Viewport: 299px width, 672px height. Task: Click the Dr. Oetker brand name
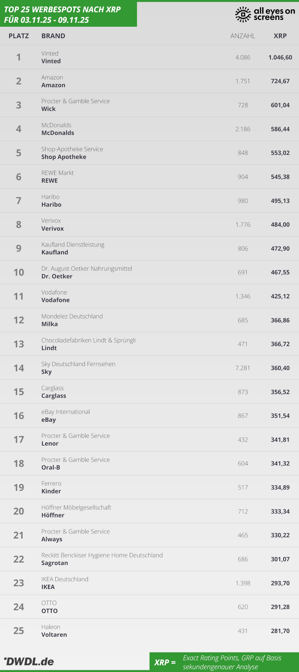[57, 276]
